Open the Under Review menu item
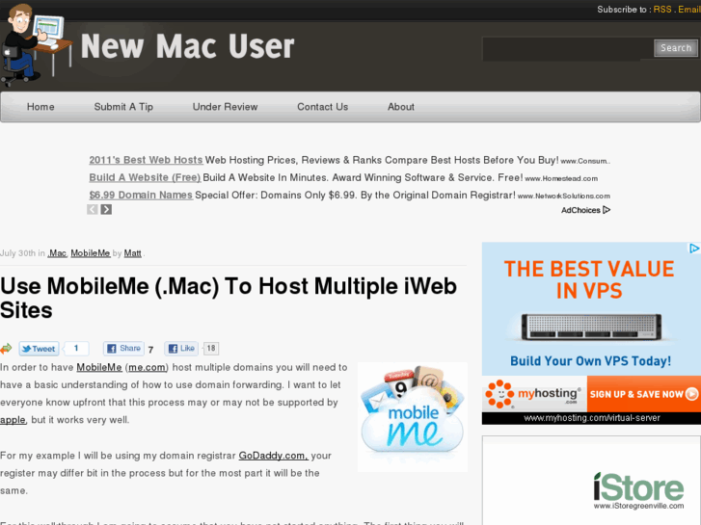The height and width of the screenshot is (525, 701). click(225, 107)
